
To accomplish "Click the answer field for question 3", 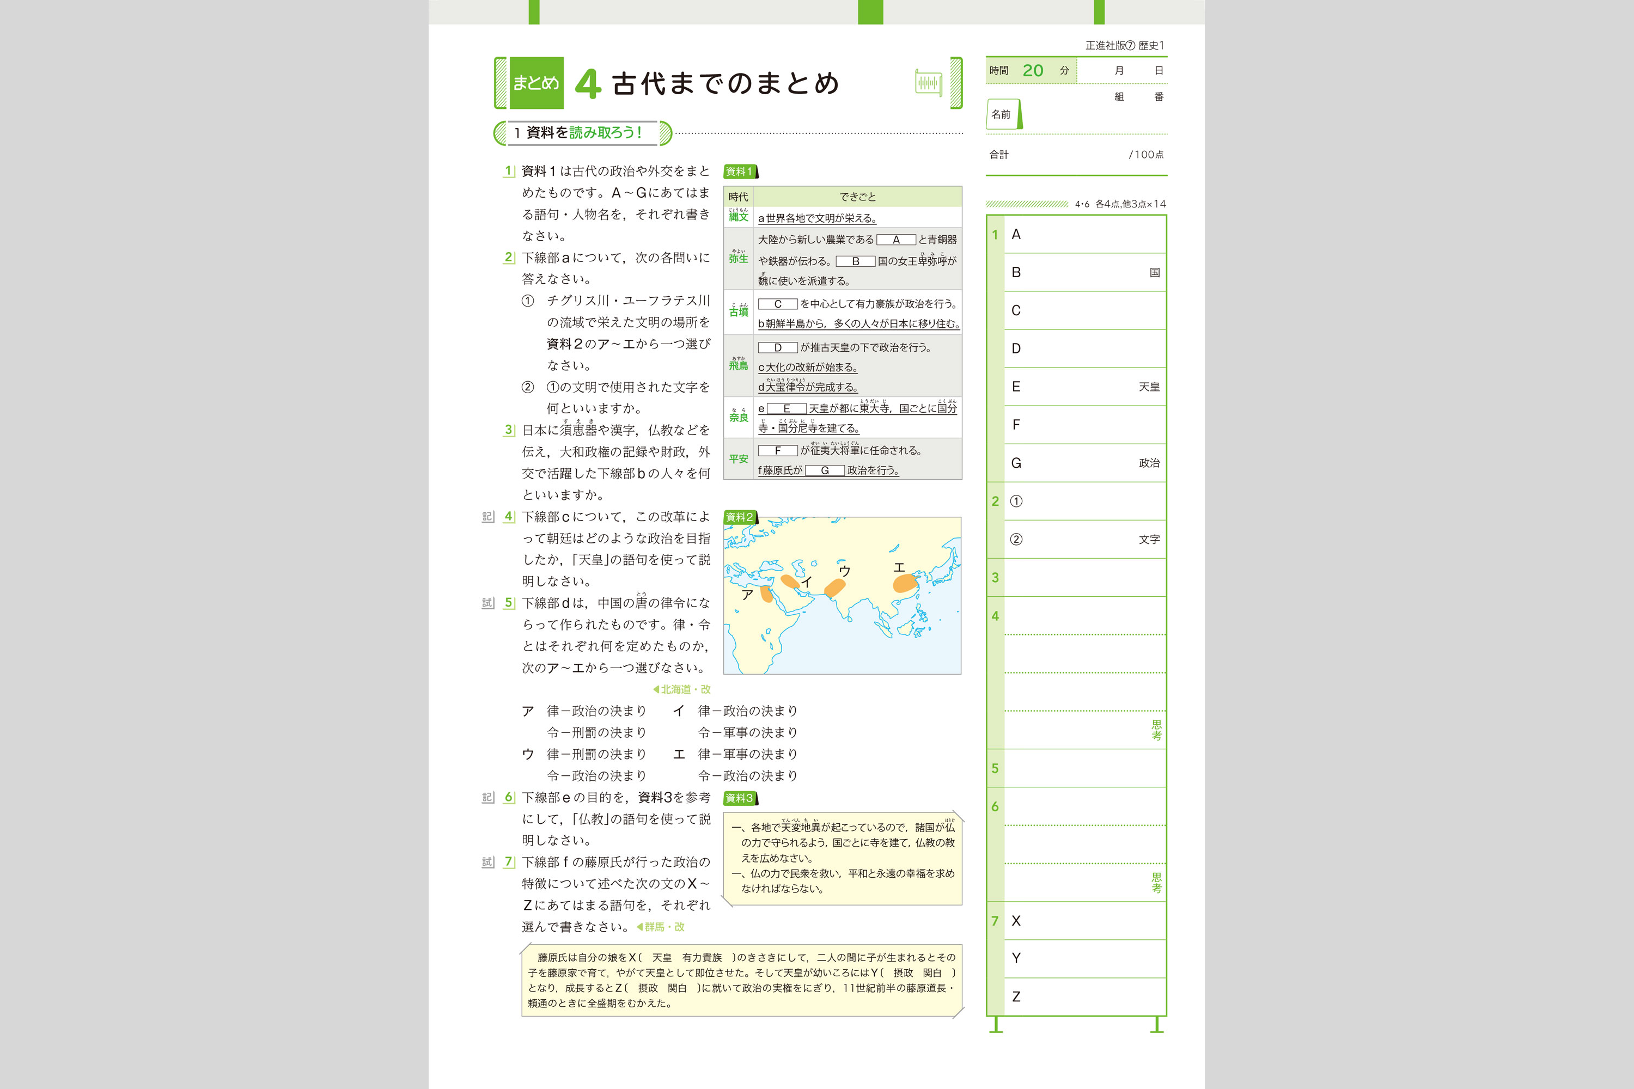I will tap(1085, 578).
